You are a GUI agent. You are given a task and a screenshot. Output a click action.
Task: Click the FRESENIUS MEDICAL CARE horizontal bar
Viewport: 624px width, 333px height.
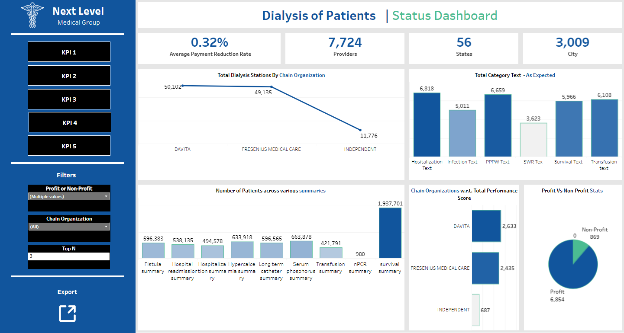(485, 268)
